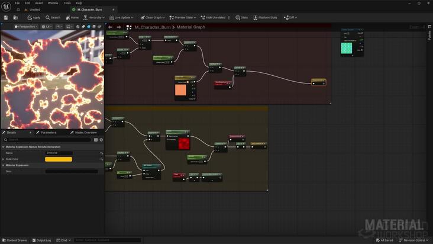Open the Revision Control menu

413,240
